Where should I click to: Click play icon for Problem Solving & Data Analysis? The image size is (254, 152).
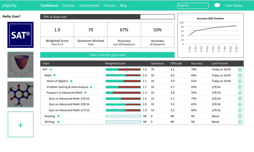[x=240, y=87]
